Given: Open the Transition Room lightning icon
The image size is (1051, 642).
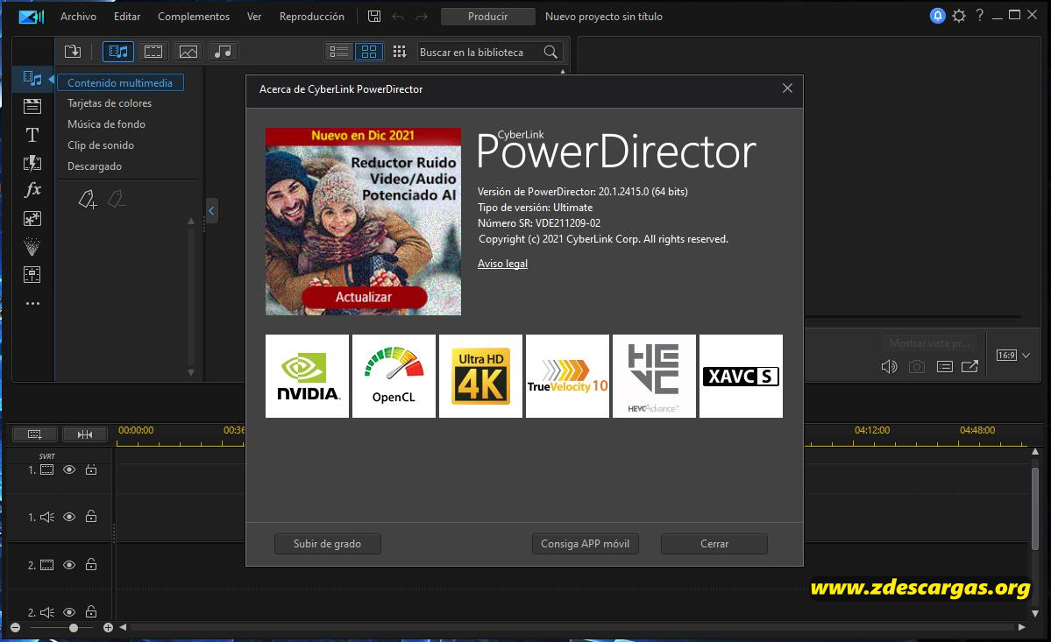Looking at the screenshot, I should pyautogui.click(x=32, y=163).
